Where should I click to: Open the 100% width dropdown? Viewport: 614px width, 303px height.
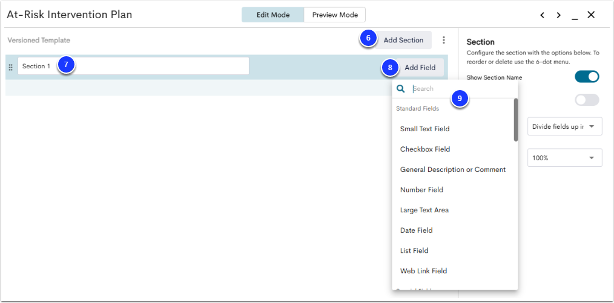tap(565, 158)
